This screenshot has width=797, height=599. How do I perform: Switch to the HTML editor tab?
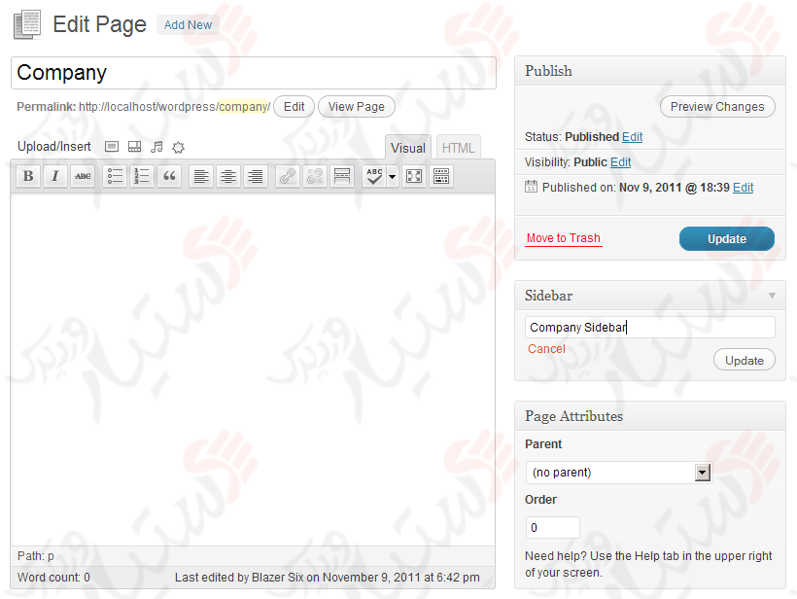click(457, 147)
